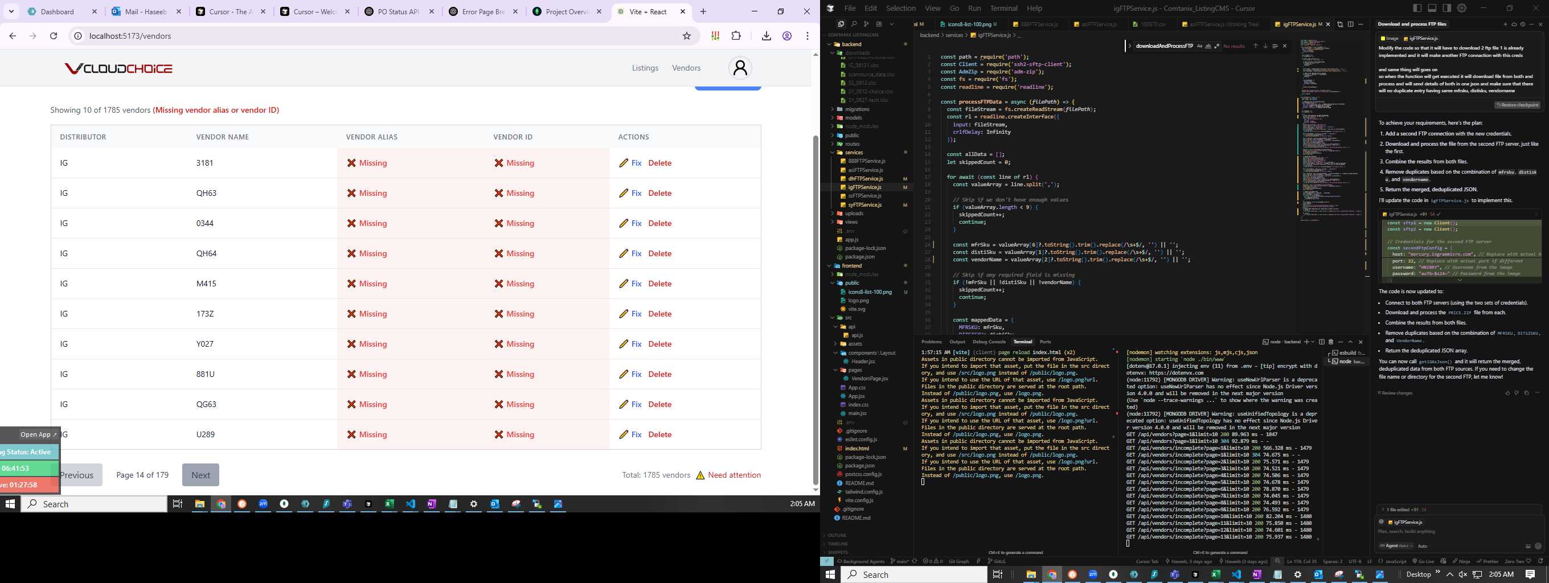
Task: Toggle Find in Selection option
Action: click(1276, 46)
